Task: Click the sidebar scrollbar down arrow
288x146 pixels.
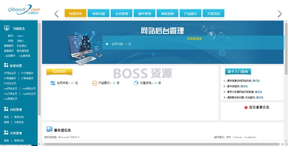Action: pos(39,144)
